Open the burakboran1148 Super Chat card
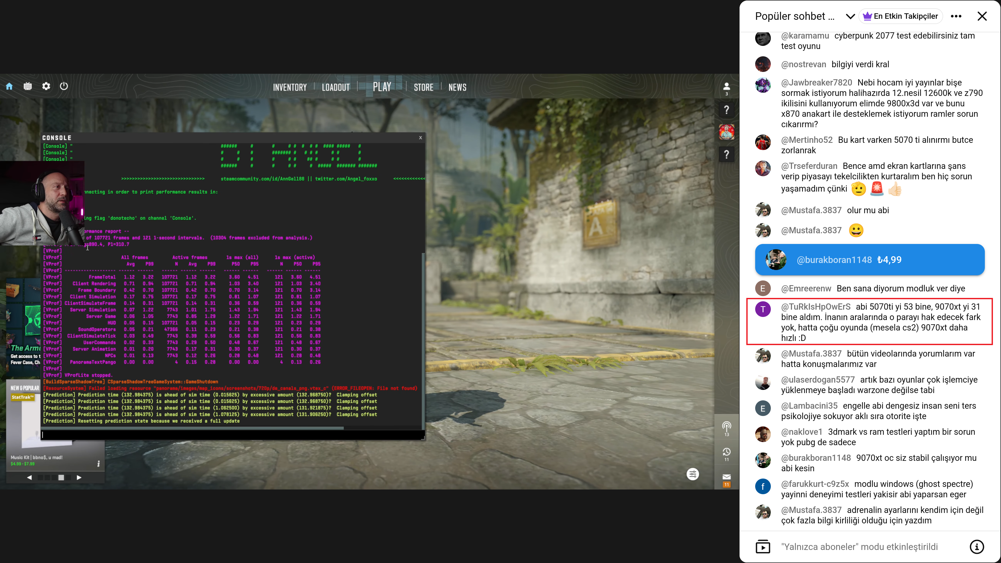The width and height of the screenshot is (1001, 563). point(870,260)
